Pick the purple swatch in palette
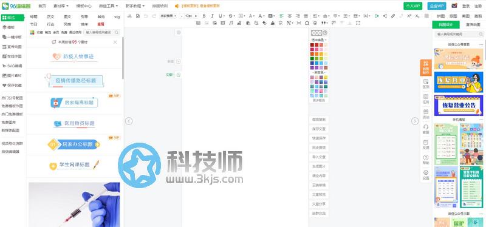The height and width of the screenshot is (227, 486). point(312,67)
